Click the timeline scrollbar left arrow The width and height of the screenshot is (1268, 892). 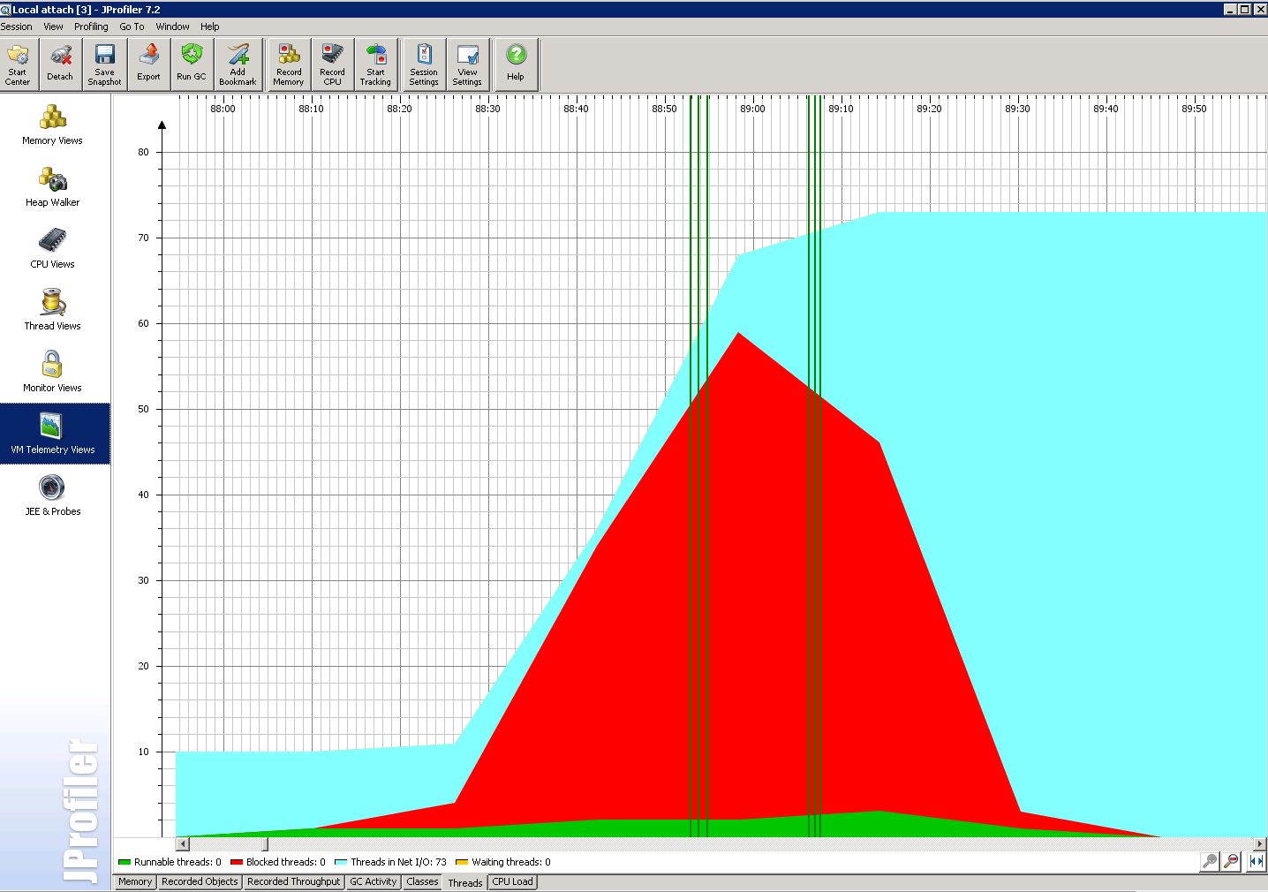click(x=183, y=844)
